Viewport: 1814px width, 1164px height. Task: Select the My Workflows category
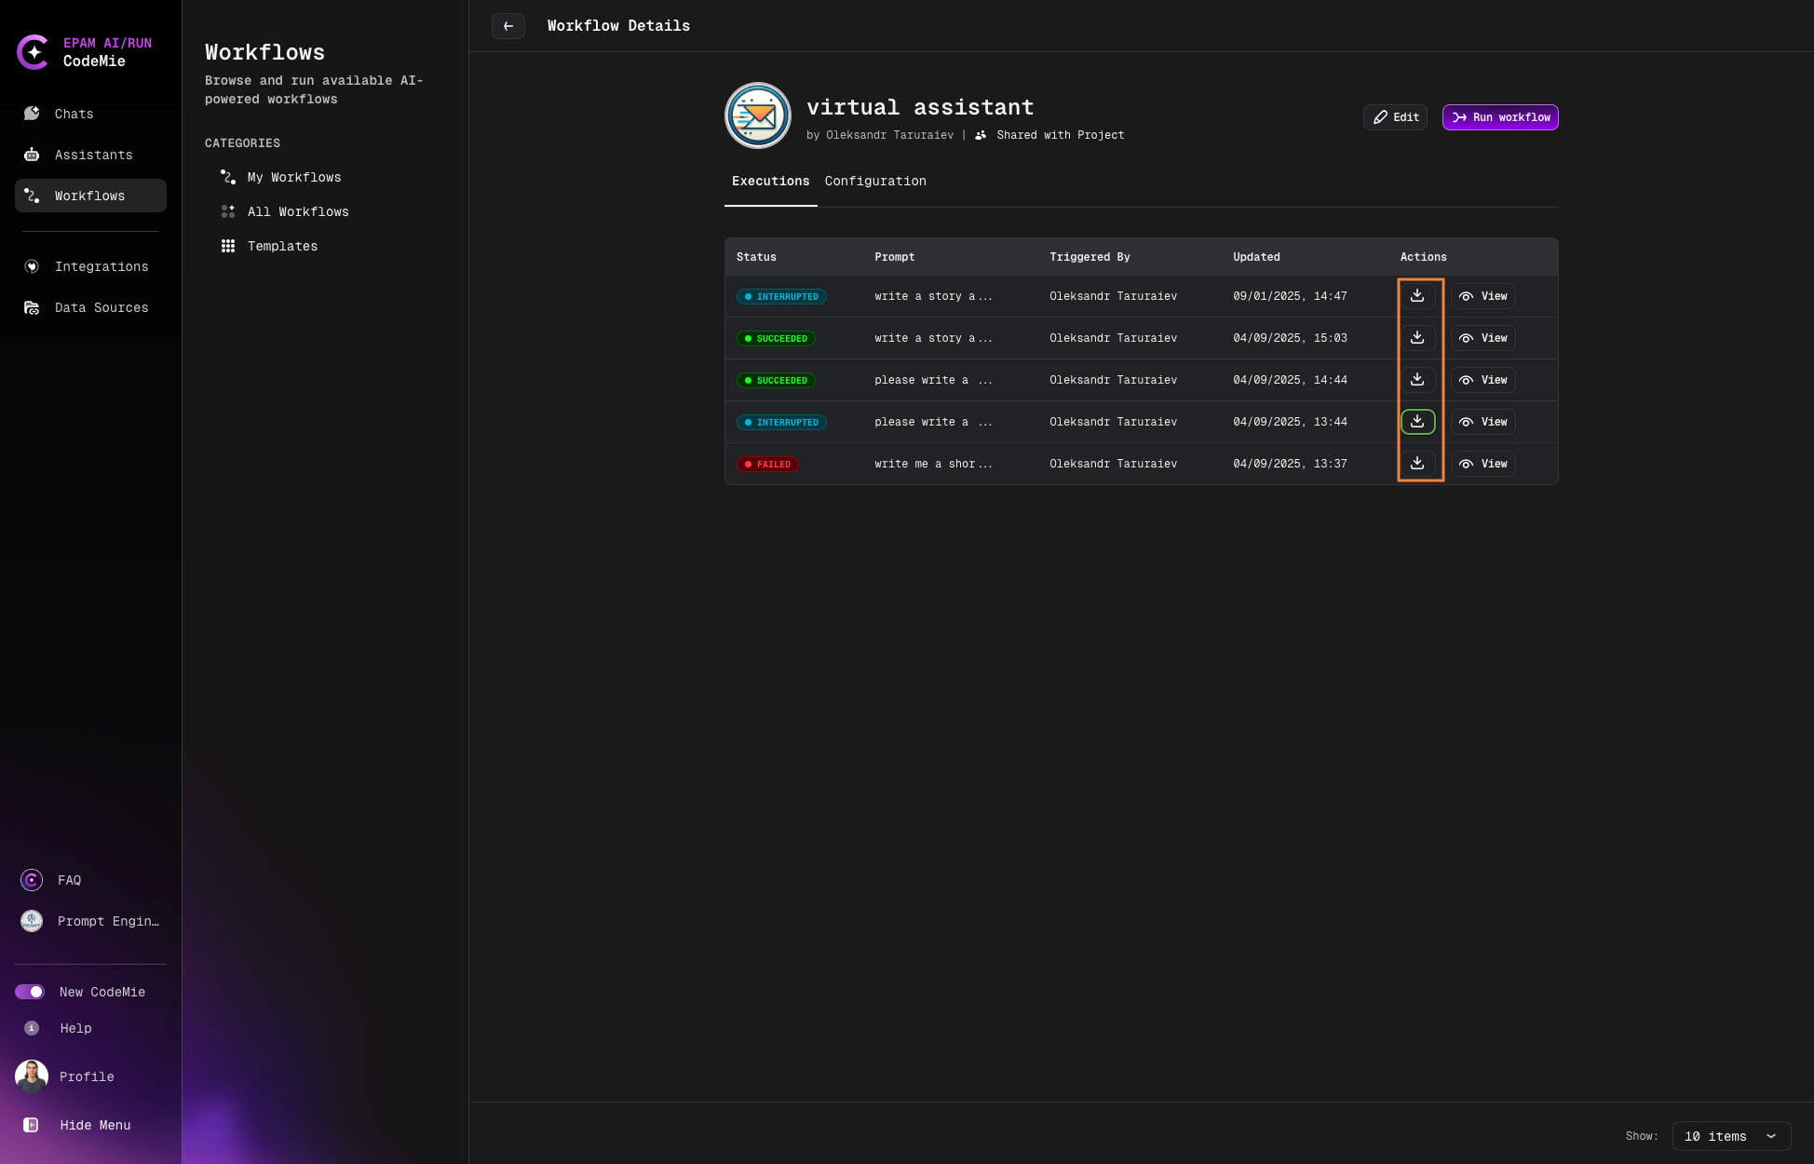tap(293, 177)
